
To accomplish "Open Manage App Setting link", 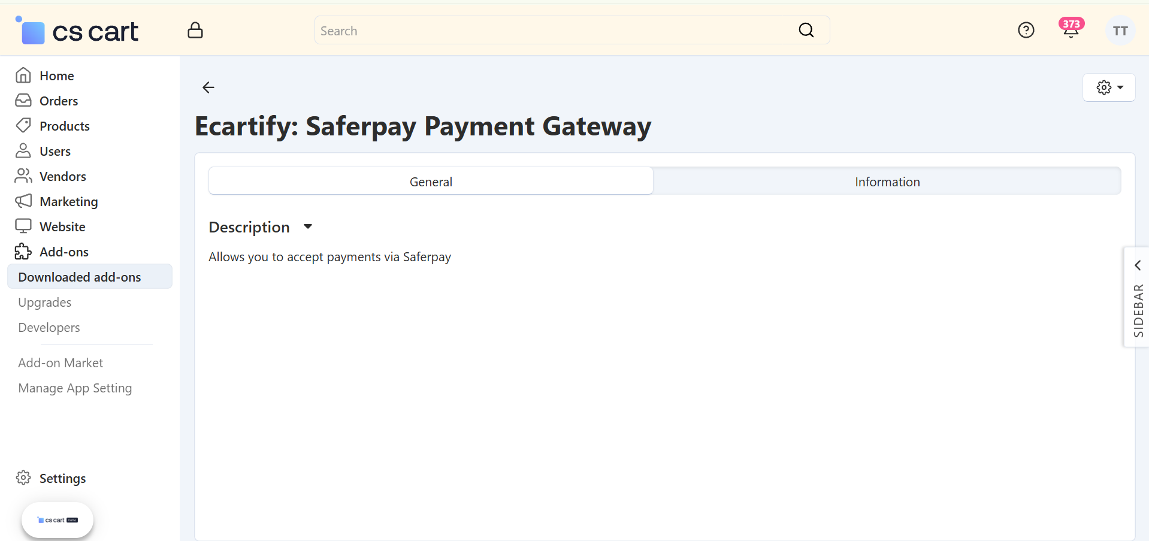I will click(x=75, y=388).
